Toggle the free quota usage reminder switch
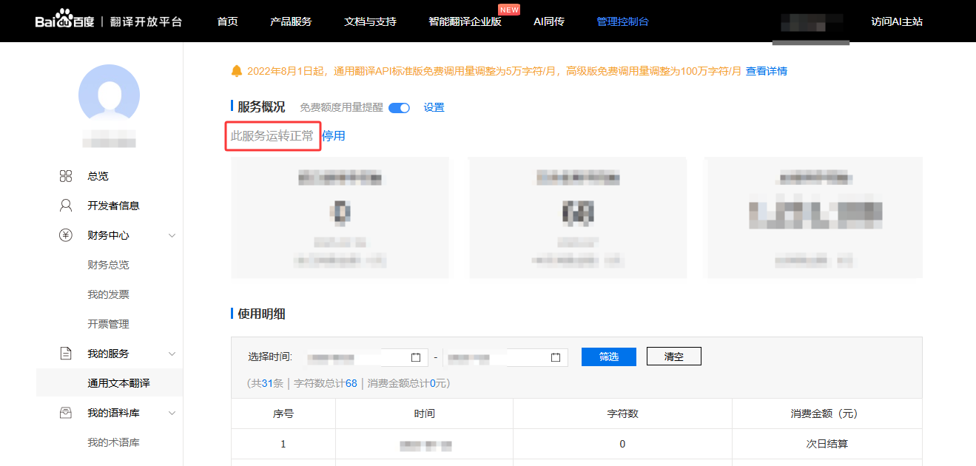 click(399, 107)
